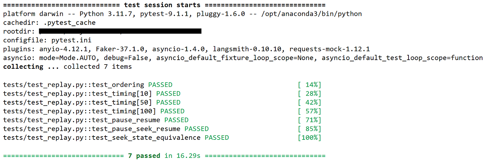Viewport: 486px width, 164px height.
Task: Click the configfile pytest.ini text
Action: pos(47,40)
